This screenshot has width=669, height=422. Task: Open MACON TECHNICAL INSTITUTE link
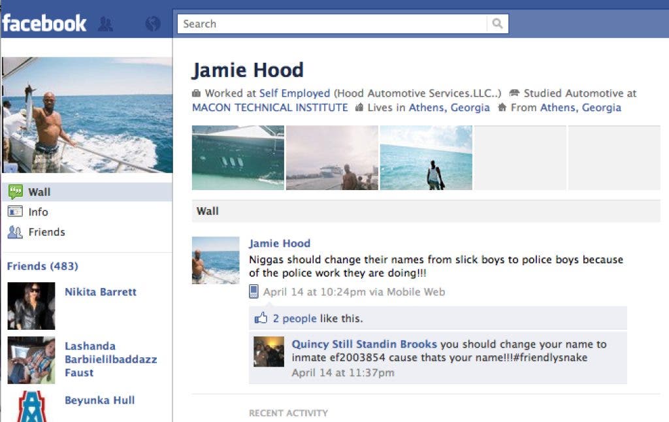click(270, 108)
